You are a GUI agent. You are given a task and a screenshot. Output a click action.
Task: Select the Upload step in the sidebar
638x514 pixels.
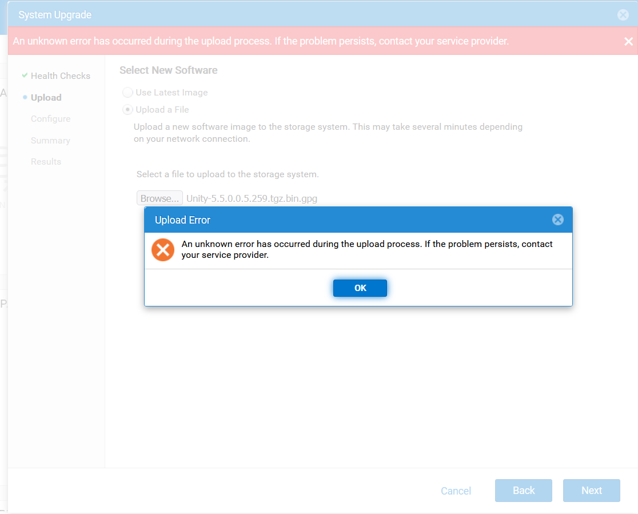coord(46,97)
